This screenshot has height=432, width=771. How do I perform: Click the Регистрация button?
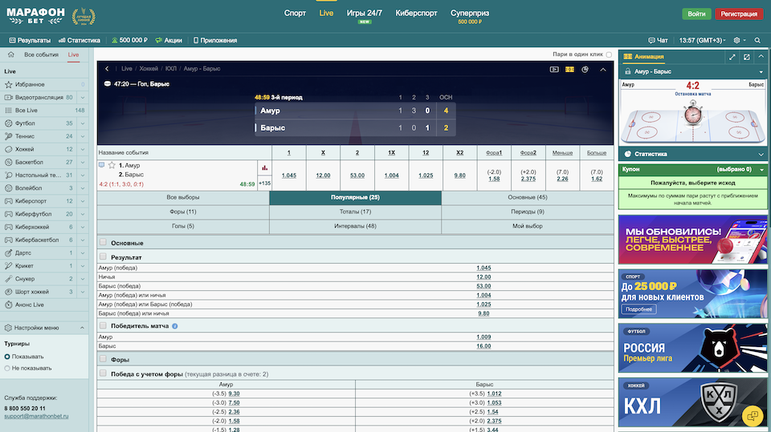coord(739,14)
